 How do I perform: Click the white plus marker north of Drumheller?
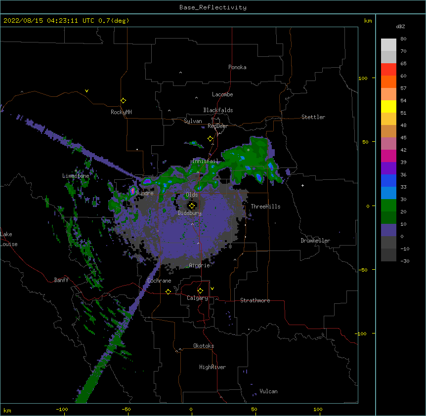(302, 185)
